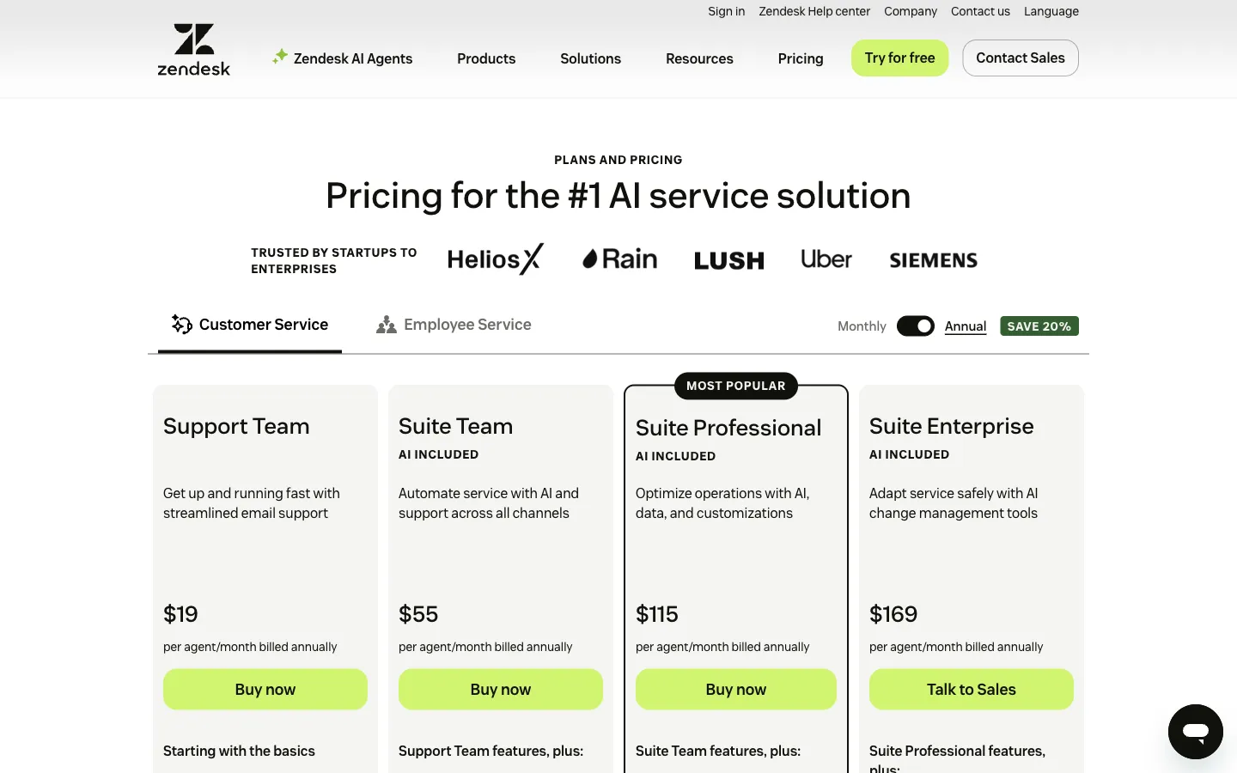Select Monthly billing option
Viewport: 1237px width, 773px height.
(862, 326)
